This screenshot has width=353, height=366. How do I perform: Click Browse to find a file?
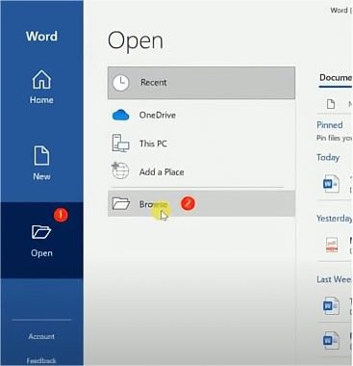[201, 203]
